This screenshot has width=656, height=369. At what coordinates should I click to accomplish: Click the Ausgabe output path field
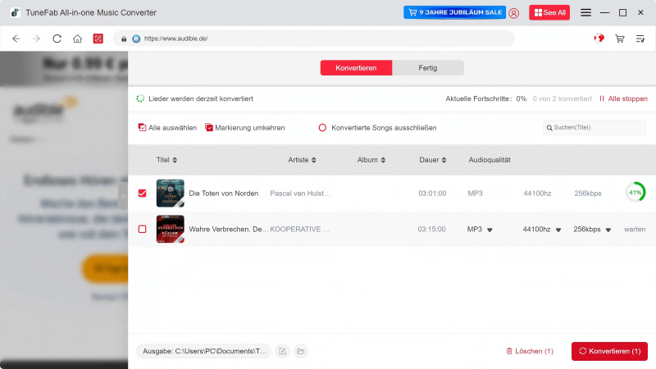[203, 351]
